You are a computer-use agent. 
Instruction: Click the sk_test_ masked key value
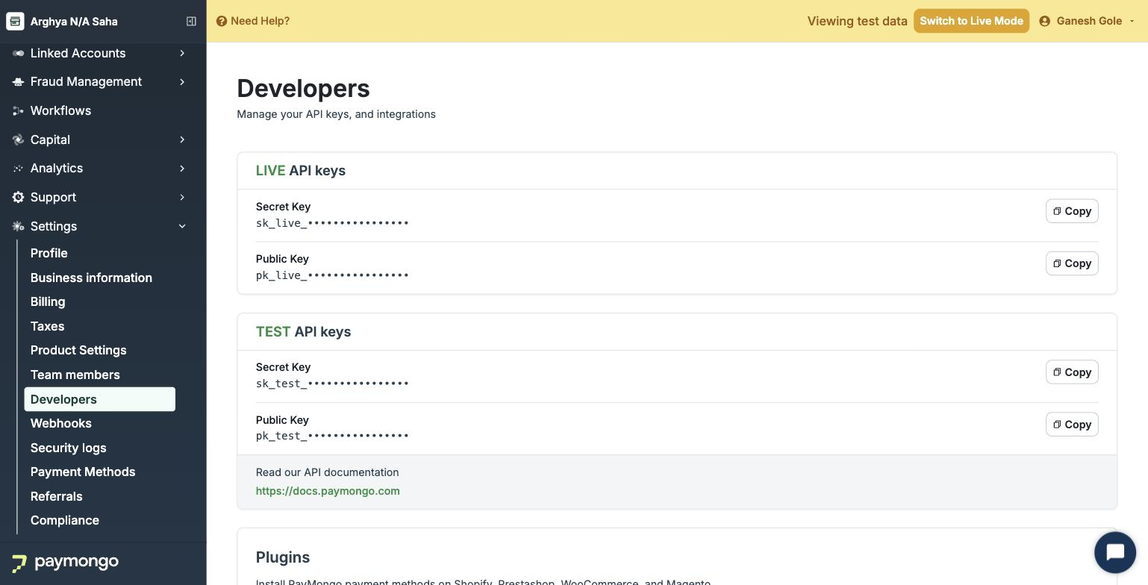(332, 384)
